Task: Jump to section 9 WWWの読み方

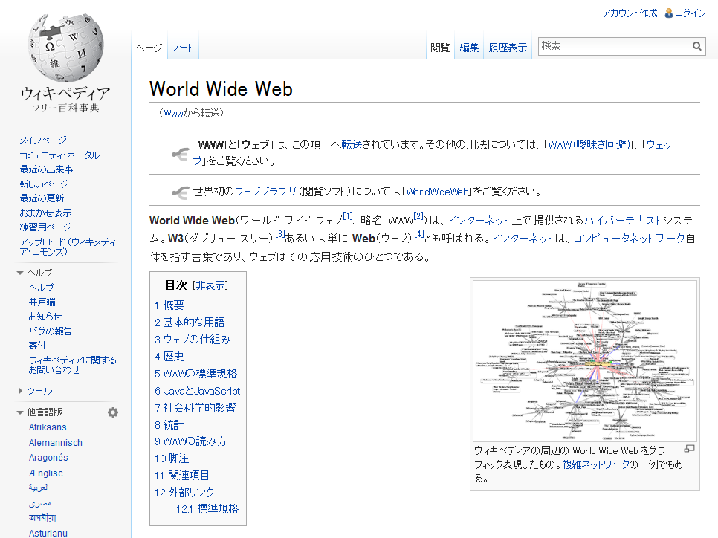Action: point(190,441)
